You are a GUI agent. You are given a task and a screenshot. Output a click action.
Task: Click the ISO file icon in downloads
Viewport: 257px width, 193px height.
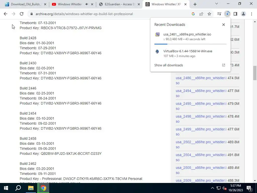coord(157,34)
